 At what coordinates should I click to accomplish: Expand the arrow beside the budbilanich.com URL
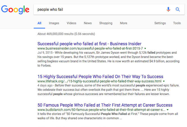click(x=168, y=110)
